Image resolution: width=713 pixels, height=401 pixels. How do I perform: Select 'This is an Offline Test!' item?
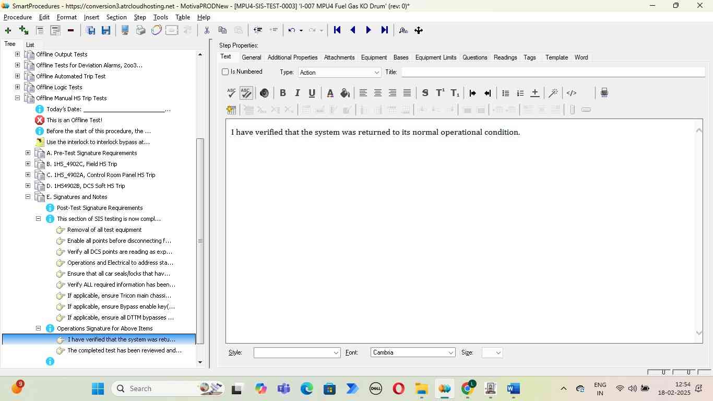[x=74, y=120]
